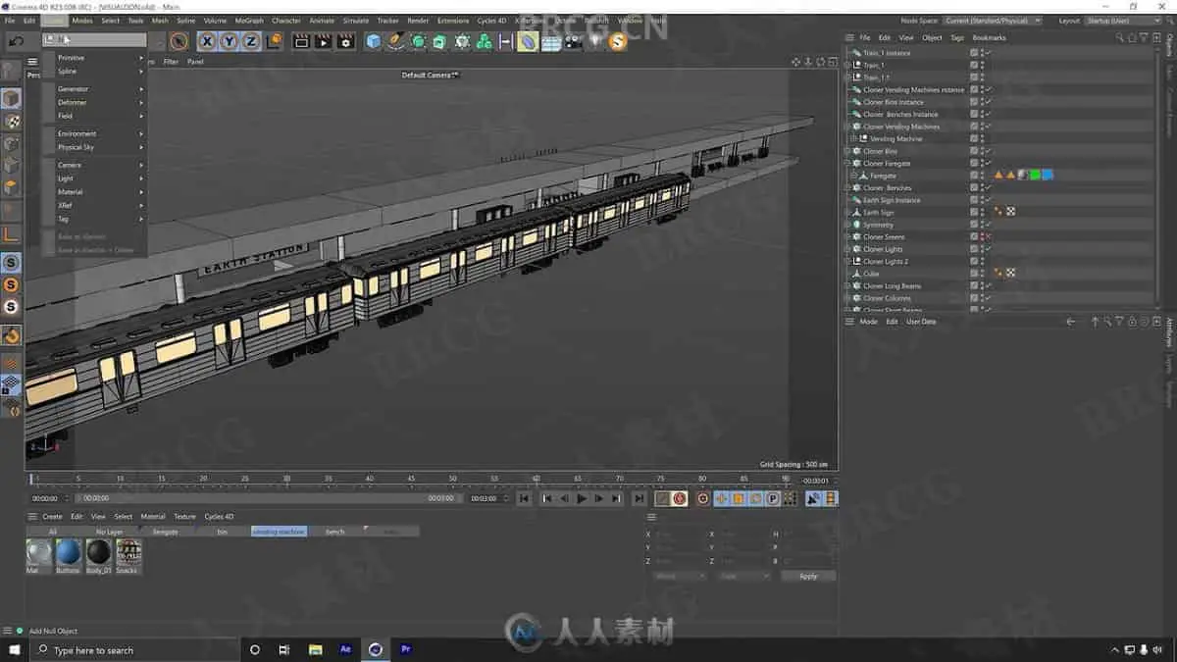Toggle the Y axis lock icon
The width and height of the screenshot is (1177, 662).
pyautogui.click(x=229, y=41)
